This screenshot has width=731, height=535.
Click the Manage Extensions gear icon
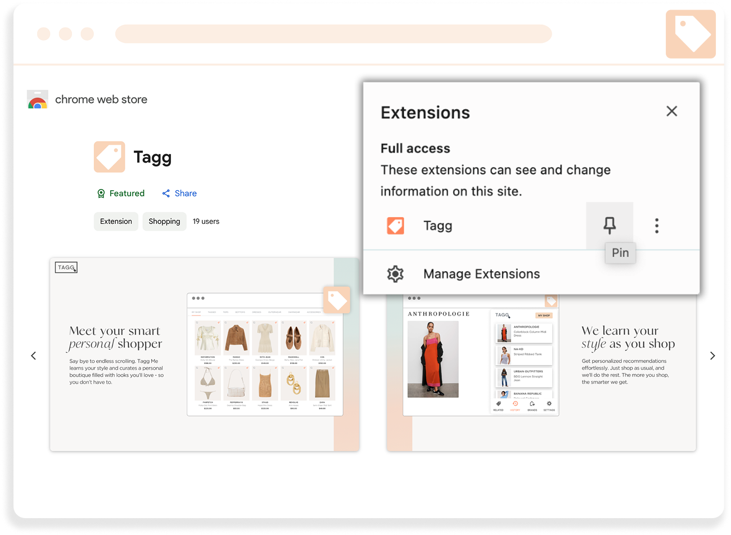point(395,274)
